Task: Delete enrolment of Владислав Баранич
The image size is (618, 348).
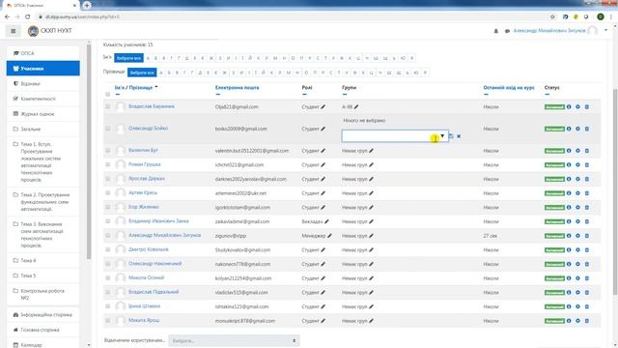Action: tap(587, 107)
